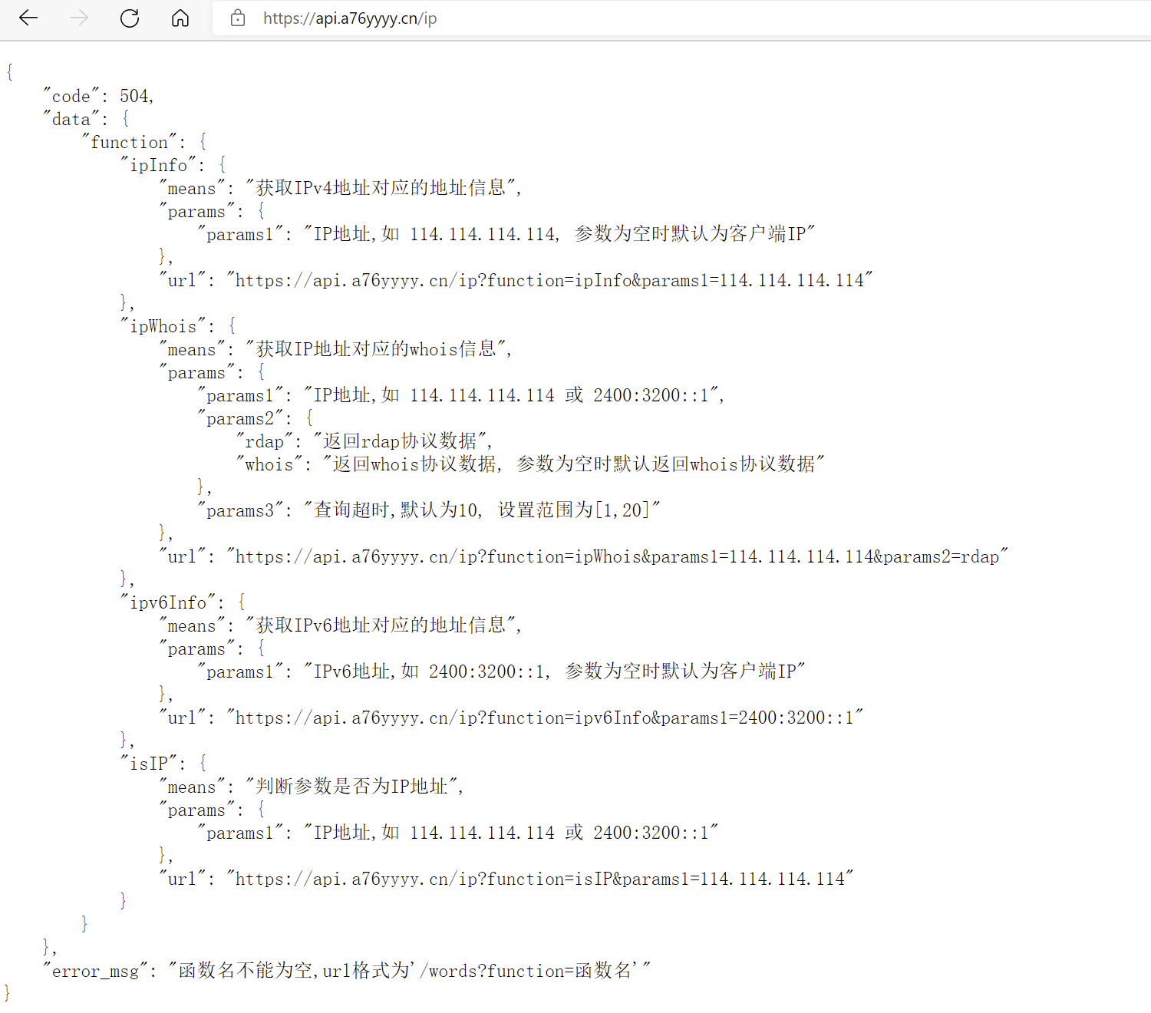Image resolution: width=1151 pixels, height=1013 pixels.
Task: Select the "ipWhois" key name
Action: pos(163,326)
